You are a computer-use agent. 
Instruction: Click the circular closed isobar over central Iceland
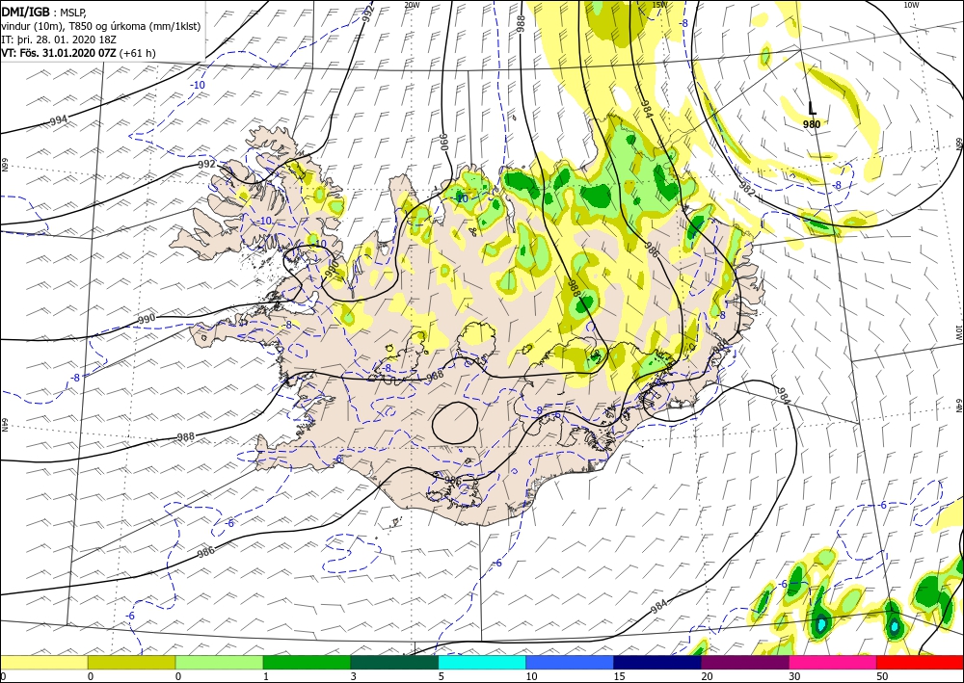(x=455, y=423)
